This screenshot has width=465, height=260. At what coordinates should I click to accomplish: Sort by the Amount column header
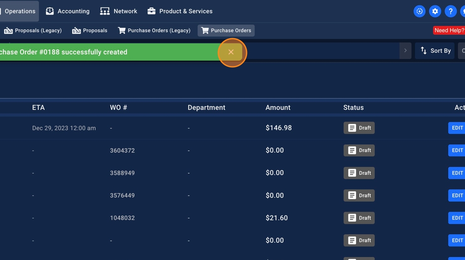278,108
